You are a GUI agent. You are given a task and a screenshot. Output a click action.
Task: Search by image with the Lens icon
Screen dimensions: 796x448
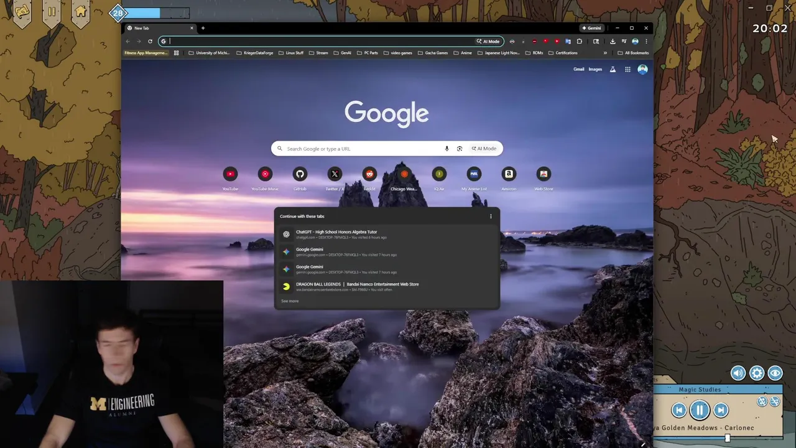[x=460, y=149]
